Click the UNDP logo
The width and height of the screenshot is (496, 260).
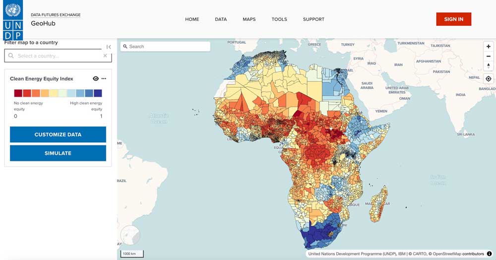pyautogui.click(x=13, y=20)
